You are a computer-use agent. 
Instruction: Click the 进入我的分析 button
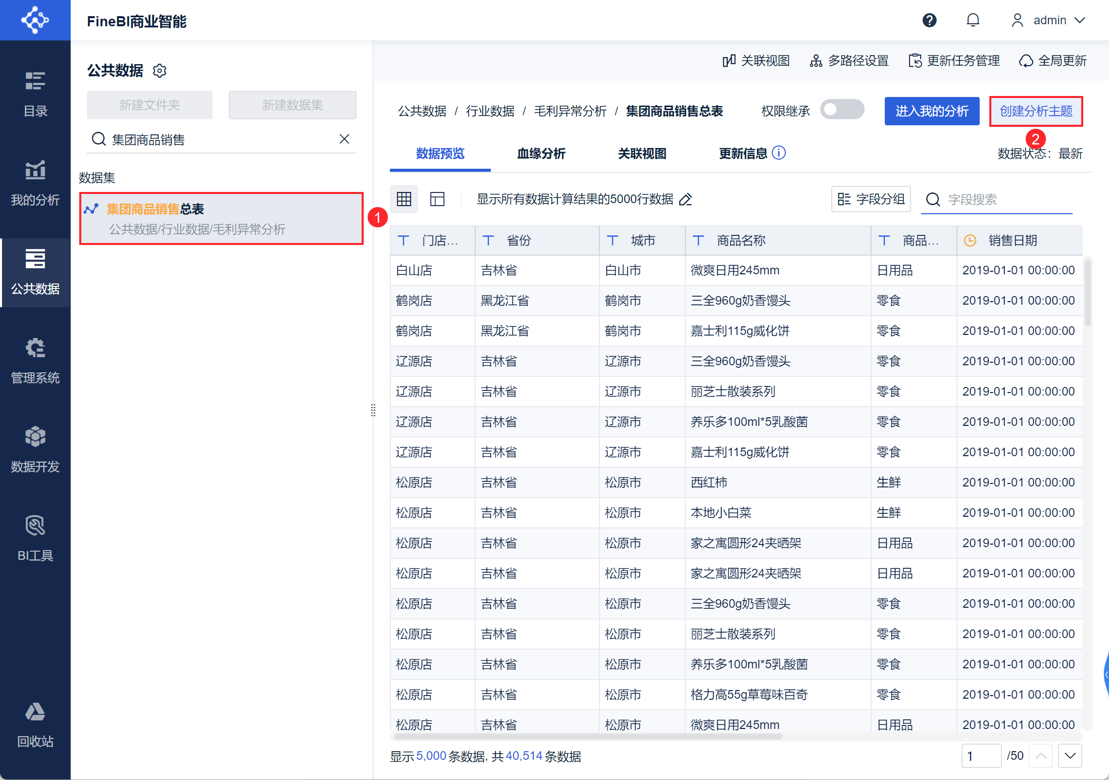(932, 111)
